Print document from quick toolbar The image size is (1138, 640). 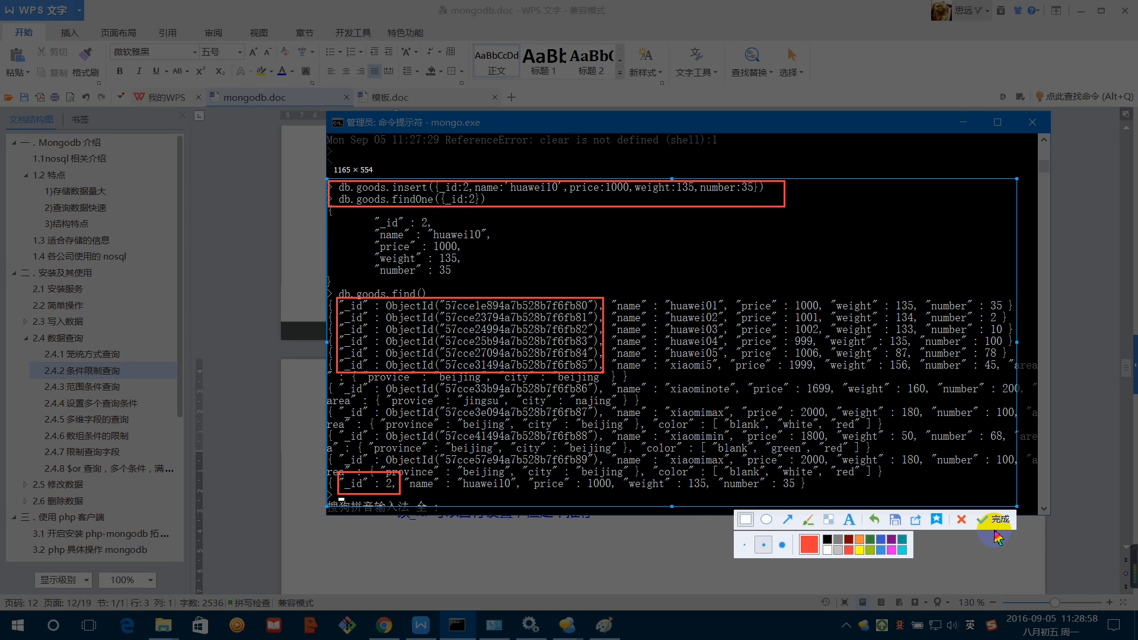click(x=55, y=97)
